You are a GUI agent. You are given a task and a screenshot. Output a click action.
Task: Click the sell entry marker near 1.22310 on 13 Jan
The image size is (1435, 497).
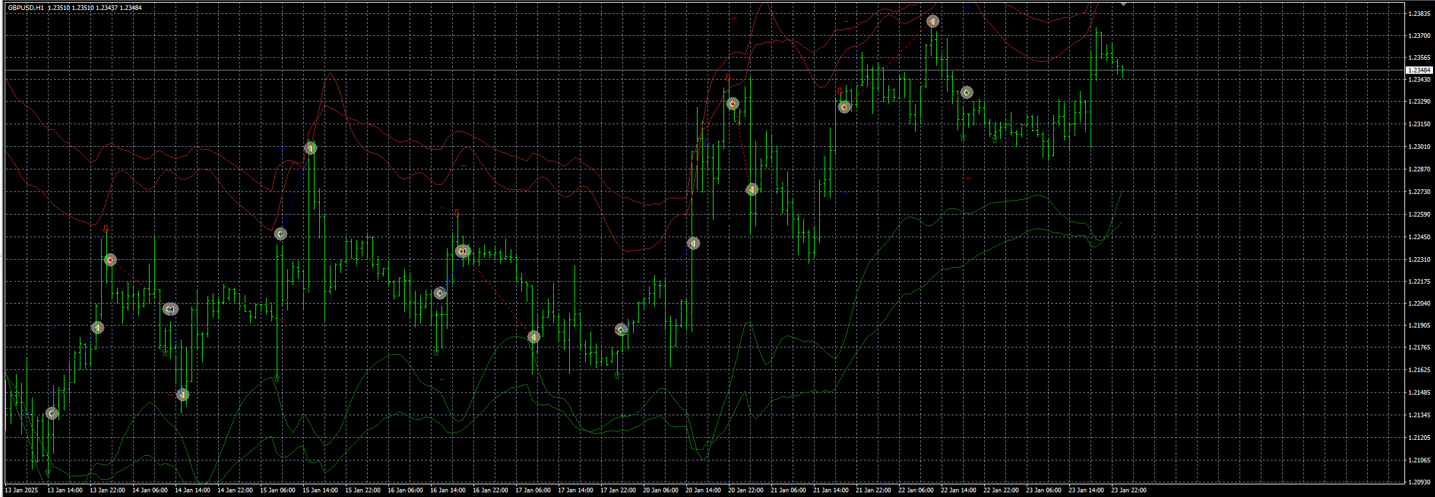coord(110,260)
